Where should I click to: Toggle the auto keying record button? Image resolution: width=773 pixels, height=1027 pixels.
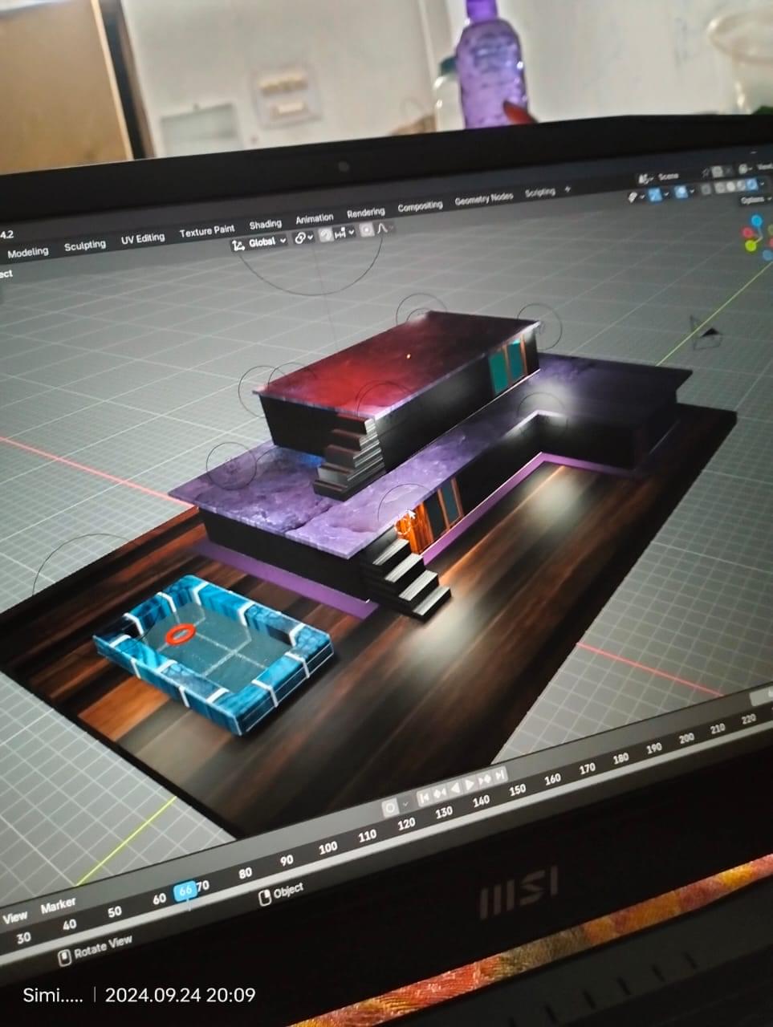(390, 806)
